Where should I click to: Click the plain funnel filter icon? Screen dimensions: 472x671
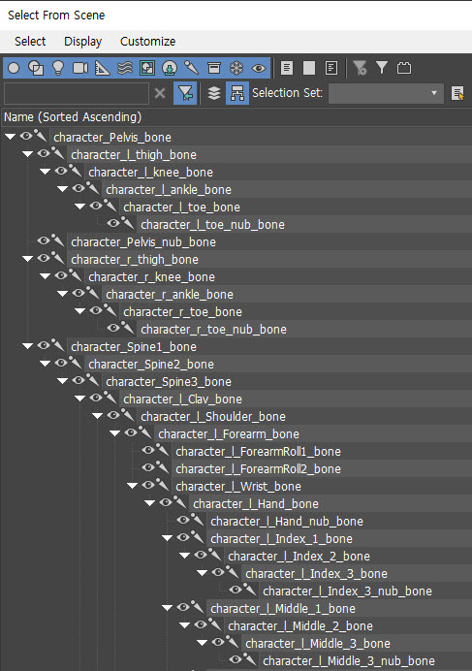382,68
